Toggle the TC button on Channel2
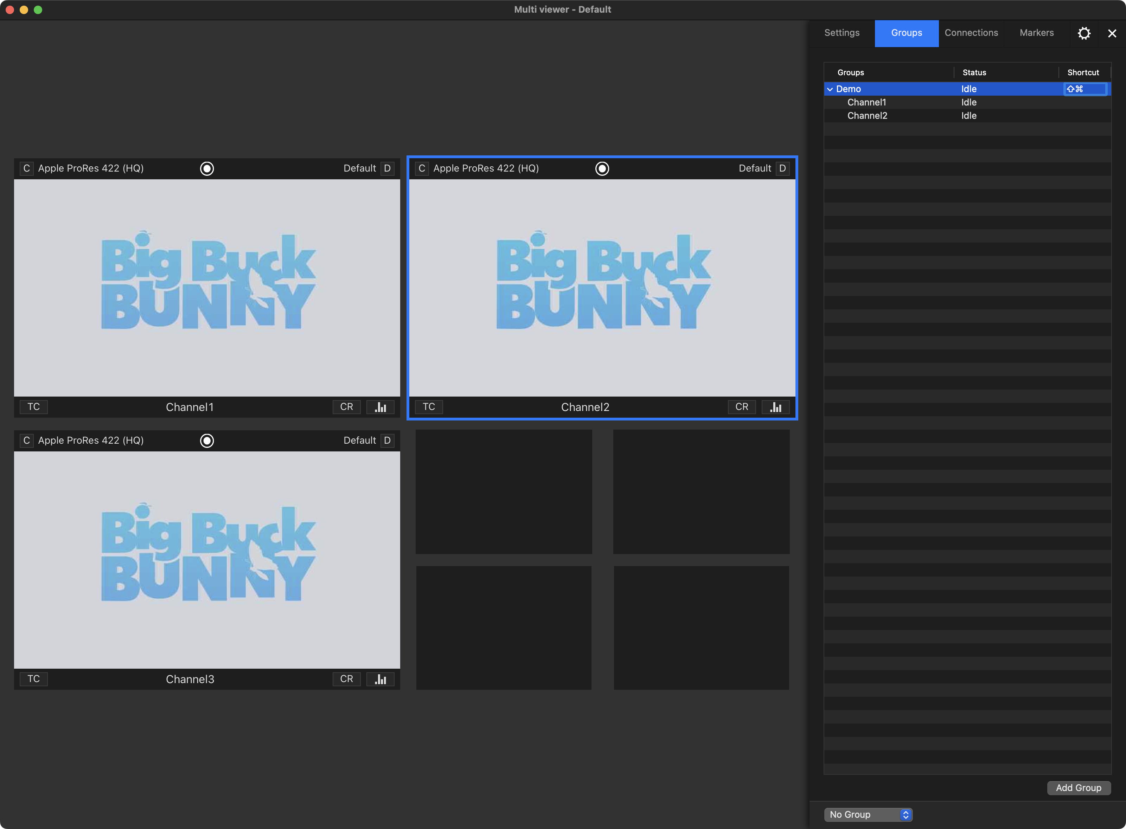This screenshot has width=1126, height=829. pyautogui.click(x=429, y=407)
